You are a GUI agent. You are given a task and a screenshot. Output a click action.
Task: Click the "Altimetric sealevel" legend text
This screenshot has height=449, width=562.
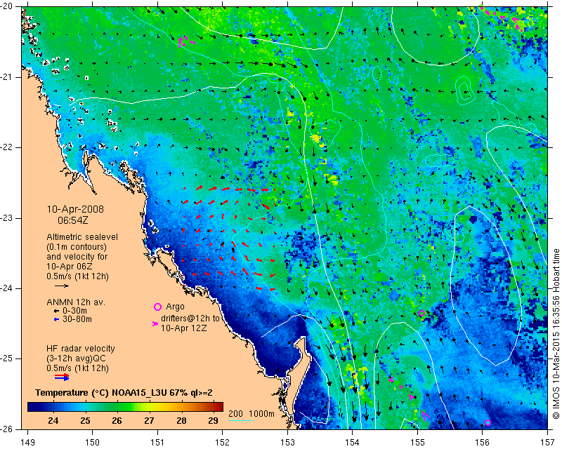[x=82, y=237]
